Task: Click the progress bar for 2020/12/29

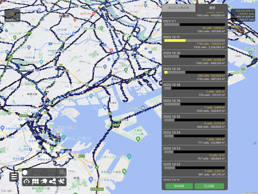Action: (x=195, y=72)
